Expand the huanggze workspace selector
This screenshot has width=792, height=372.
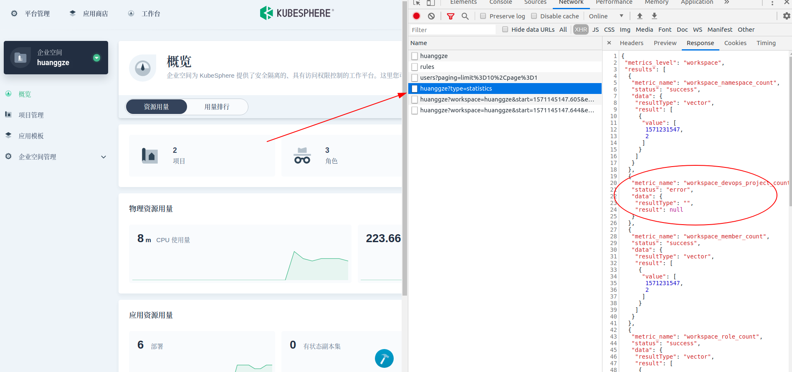[96, 58]
